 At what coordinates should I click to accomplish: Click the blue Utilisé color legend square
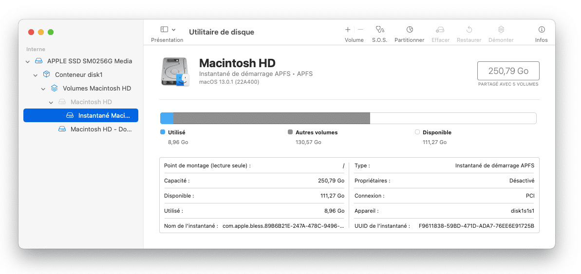(163, 132)
